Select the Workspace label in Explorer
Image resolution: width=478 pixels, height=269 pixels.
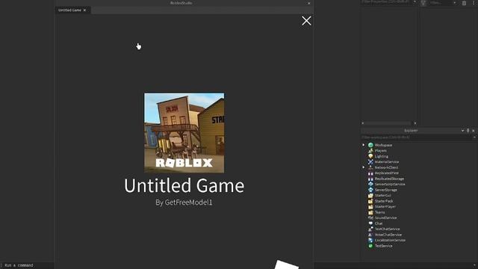tap(383, 145)
